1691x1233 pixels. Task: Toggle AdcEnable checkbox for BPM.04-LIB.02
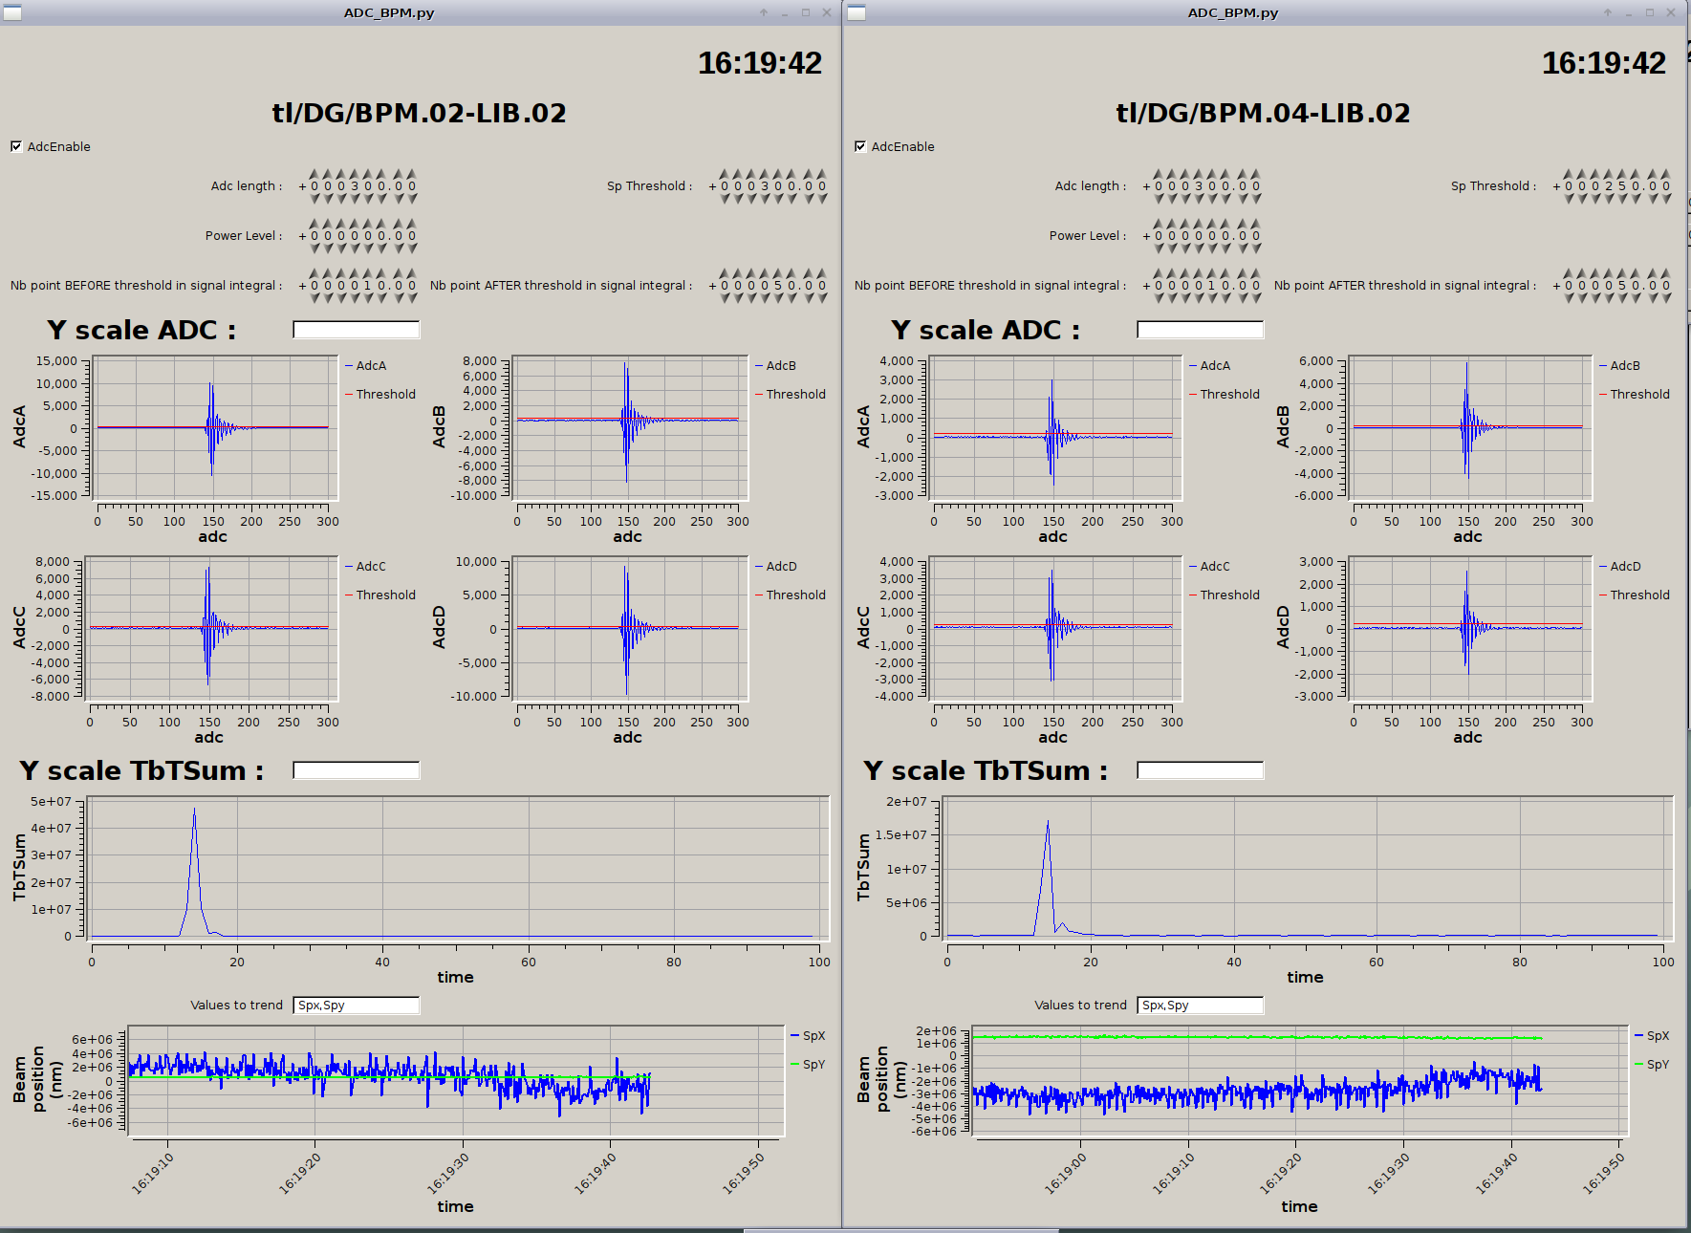point(860,146)
